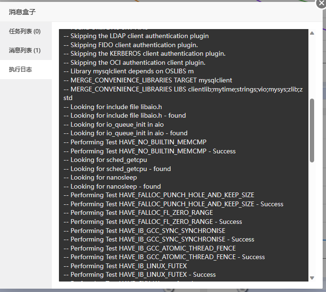Close the 消息盒子 dialog
Image resolution: width=326 pixels, height=292 pixels.
(321, 3)
